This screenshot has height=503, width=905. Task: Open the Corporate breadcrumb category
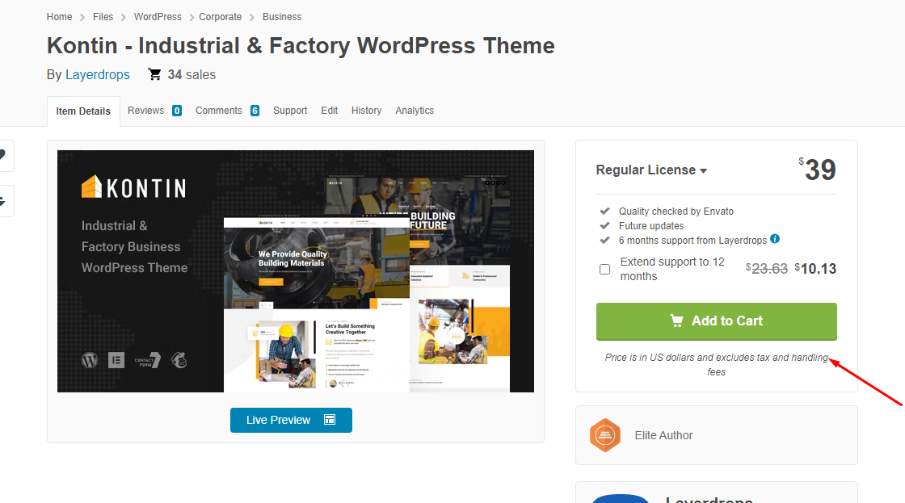tap(221, 17)
